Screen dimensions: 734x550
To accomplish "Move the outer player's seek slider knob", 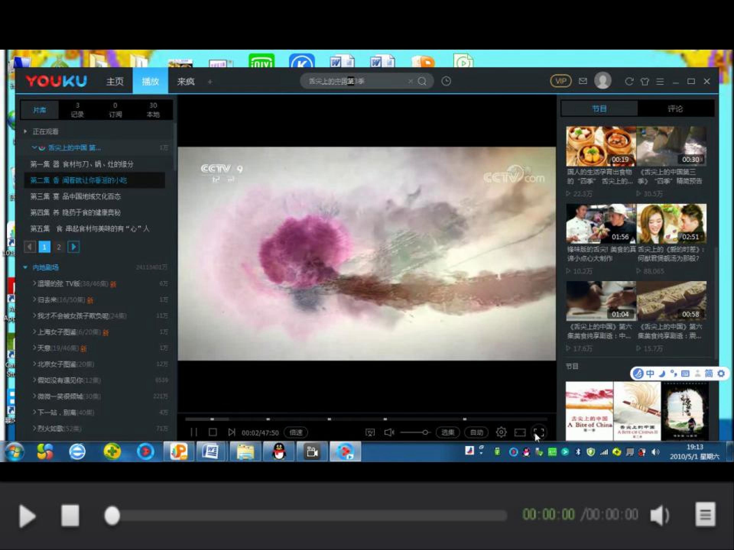I will 112,516.
